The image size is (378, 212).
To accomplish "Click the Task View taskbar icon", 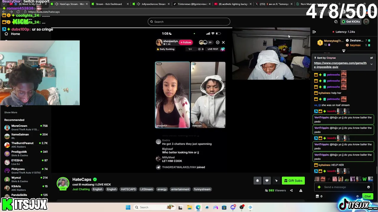I will (180, 207).
